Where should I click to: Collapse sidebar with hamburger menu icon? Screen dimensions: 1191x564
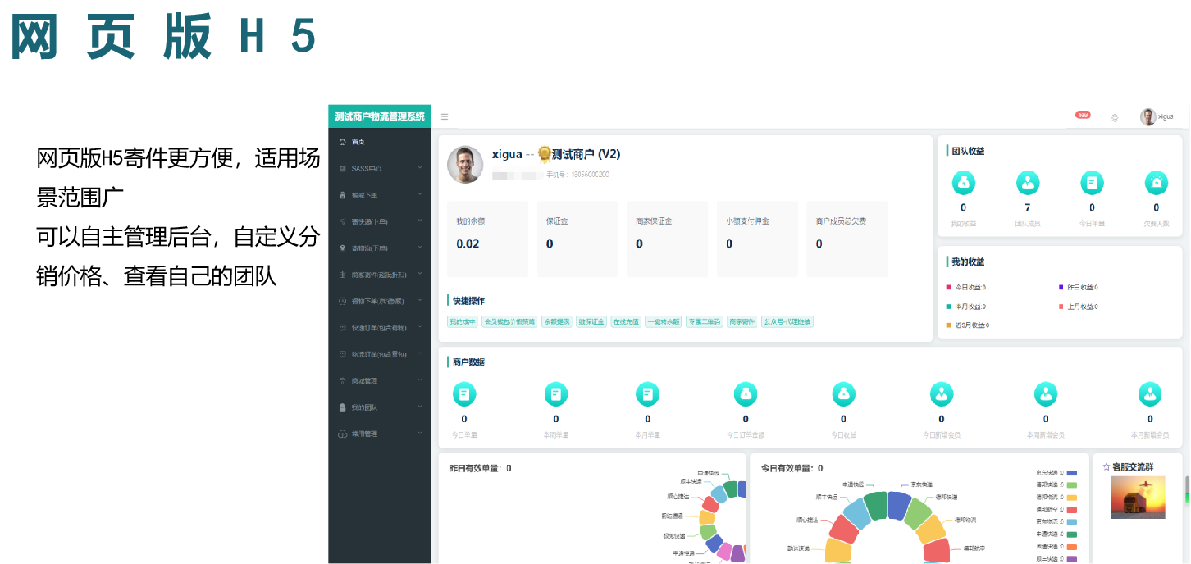click(x=445, y=117)
